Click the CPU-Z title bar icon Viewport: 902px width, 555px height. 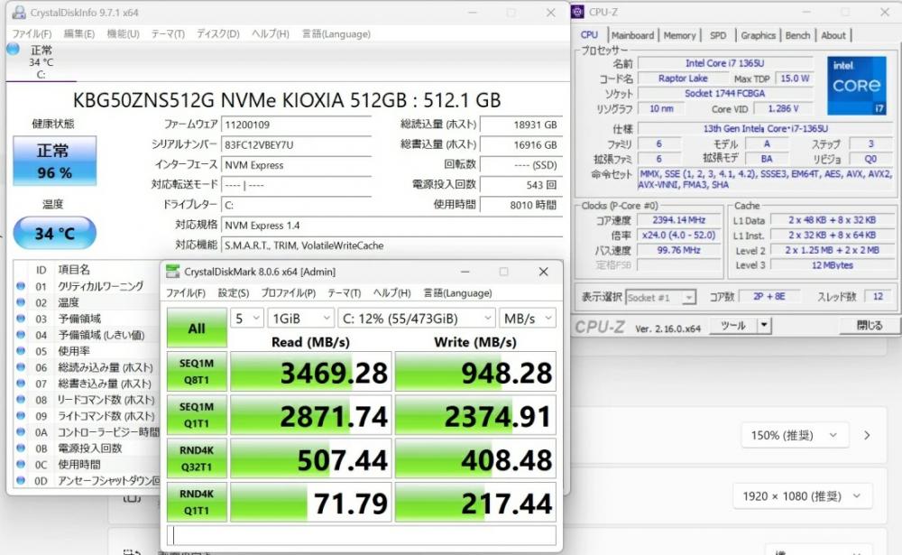tap(578, 12)
